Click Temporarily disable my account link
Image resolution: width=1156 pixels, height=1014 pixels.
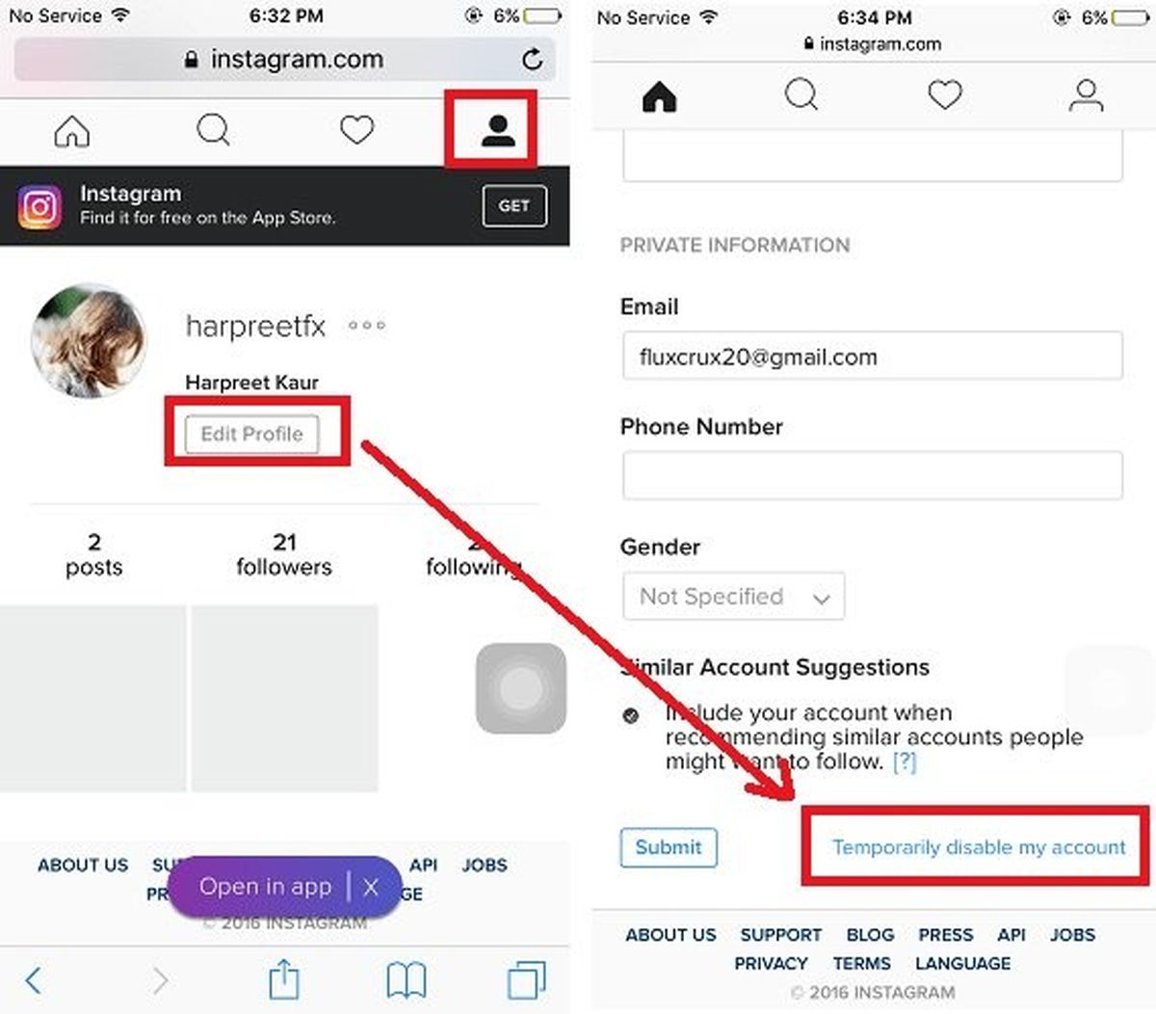tap(978, 847)
